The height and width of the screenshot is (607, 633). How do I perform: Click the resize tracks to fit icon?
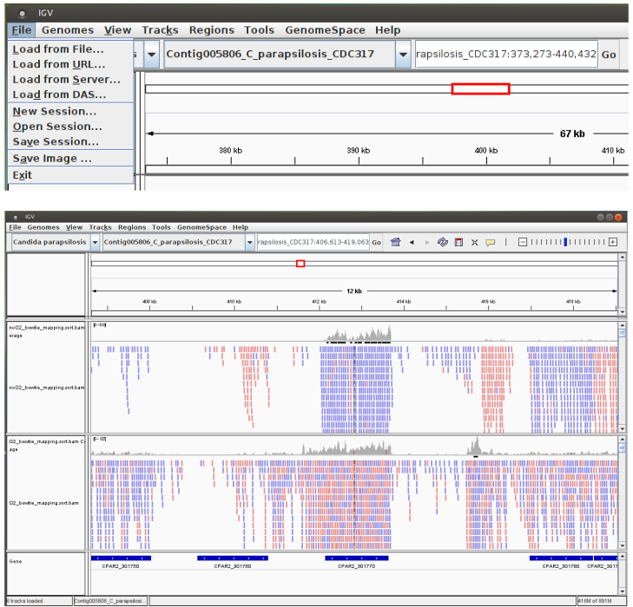click(x=474, y=242)
